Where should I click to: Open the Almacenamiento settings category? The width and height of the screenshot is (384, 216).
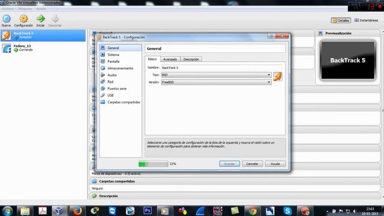pyautogui.click(x=121, y=68)
